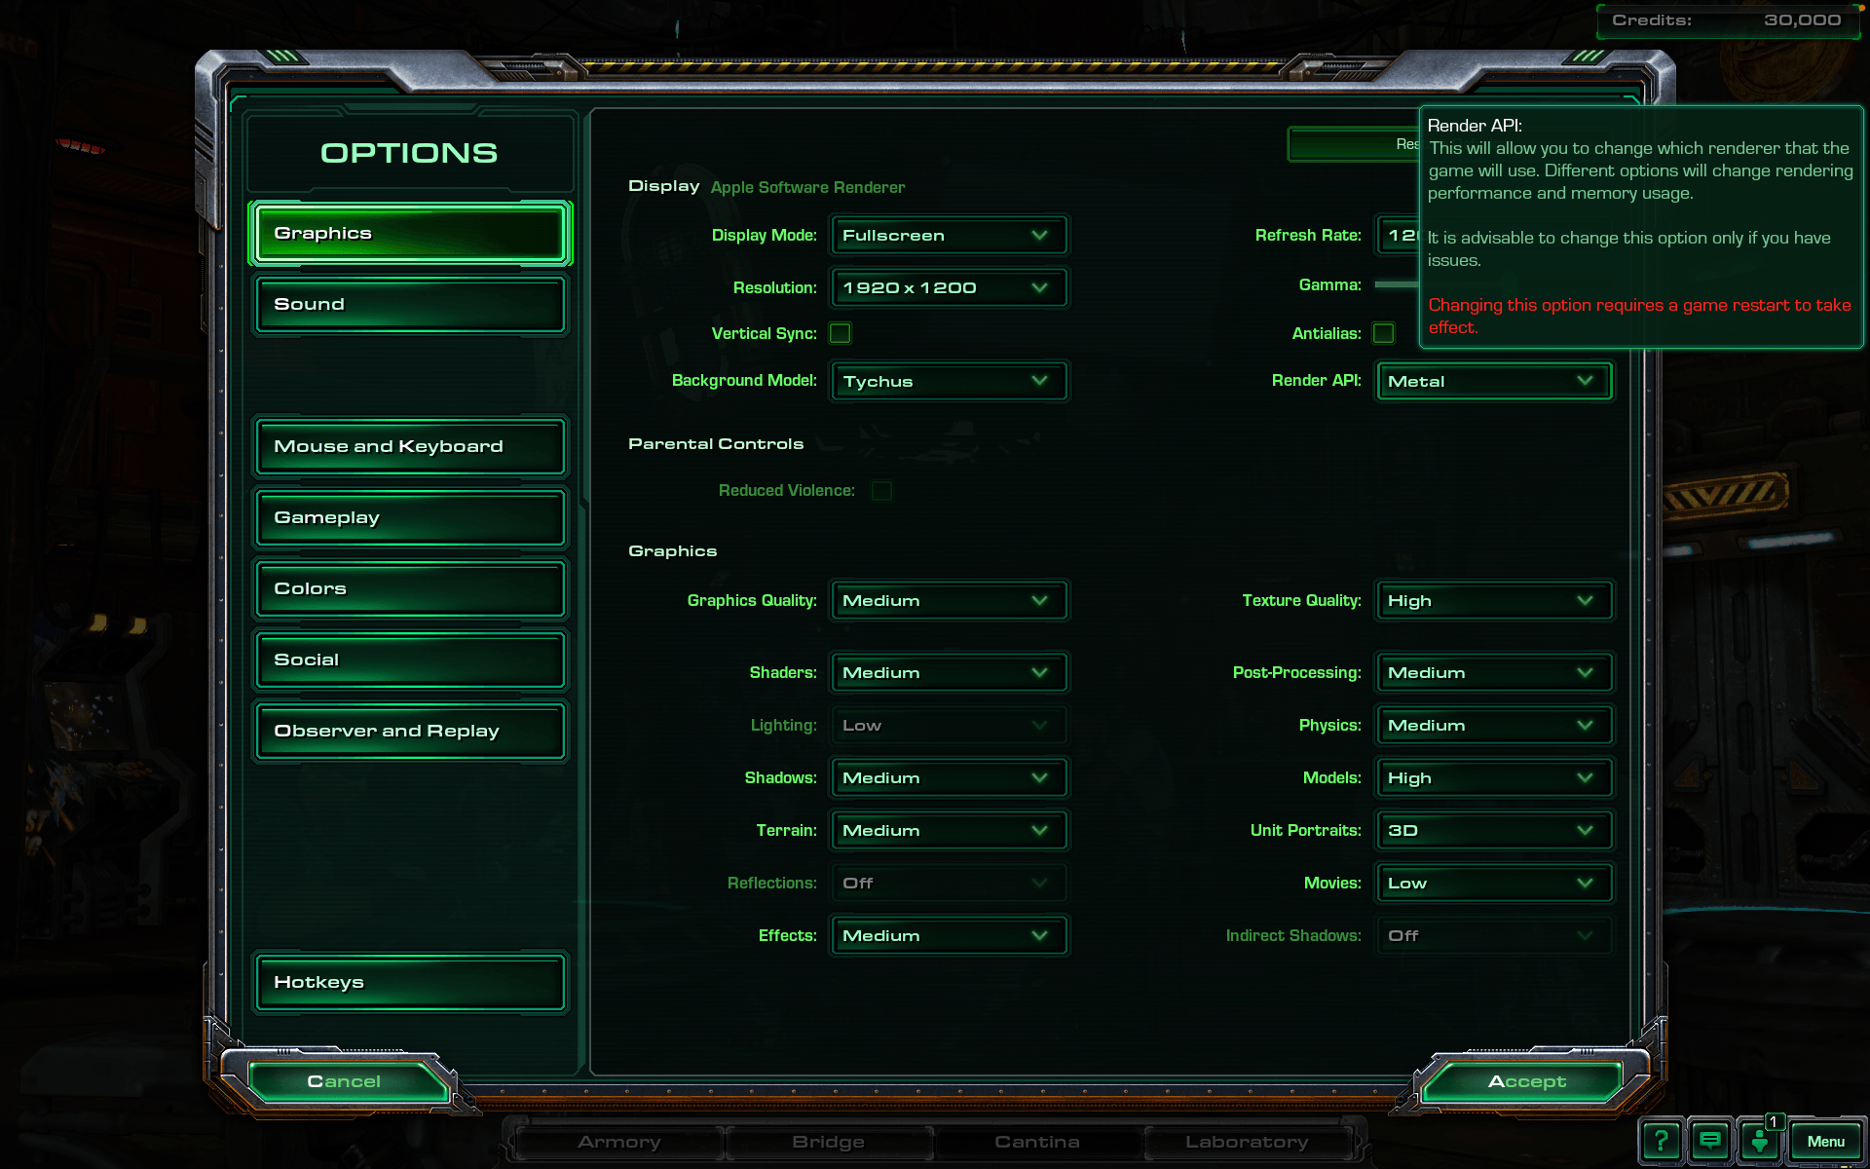This screenshot has height=1169, width=1870.
Task: Adjust the Gamma slider track
Action: coord(1396,284)
